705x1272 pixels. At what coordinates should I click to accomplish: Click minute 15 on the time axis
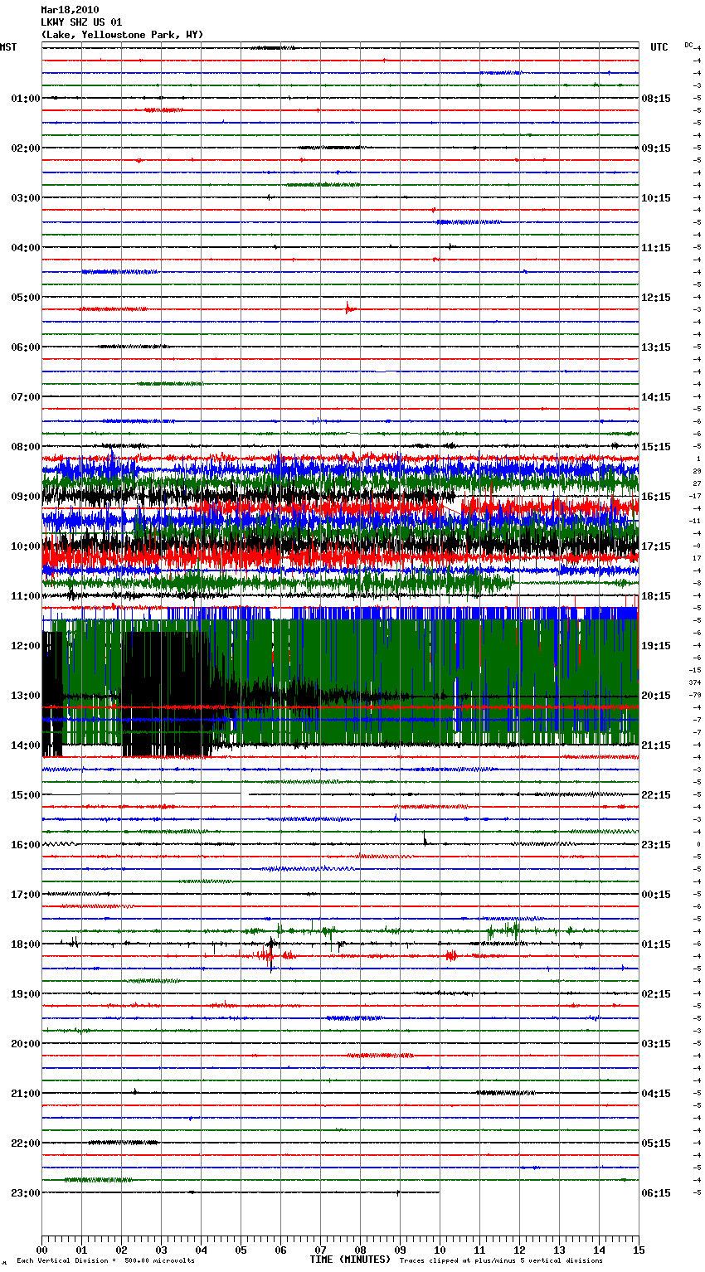click(639, 1250)
